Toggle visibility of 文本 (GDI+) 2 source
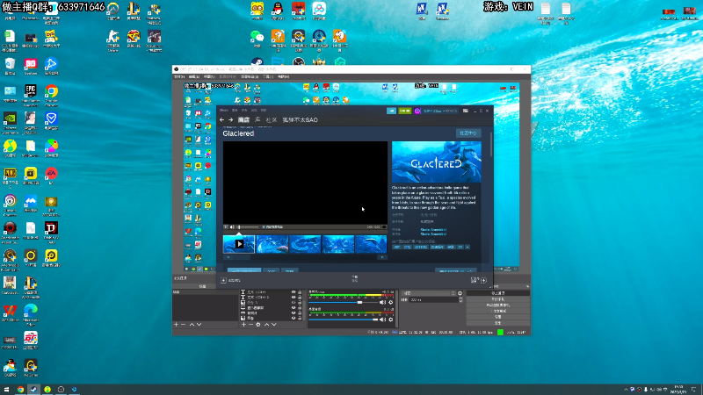 [294, 298]
